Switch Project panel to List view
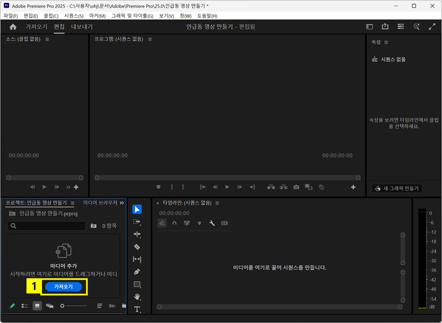 [x=25, y=306]
